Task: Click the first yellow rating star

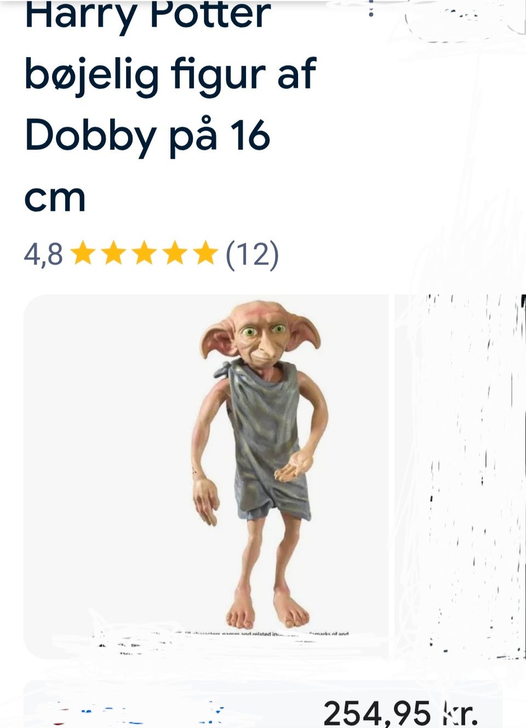Action: 83,254
